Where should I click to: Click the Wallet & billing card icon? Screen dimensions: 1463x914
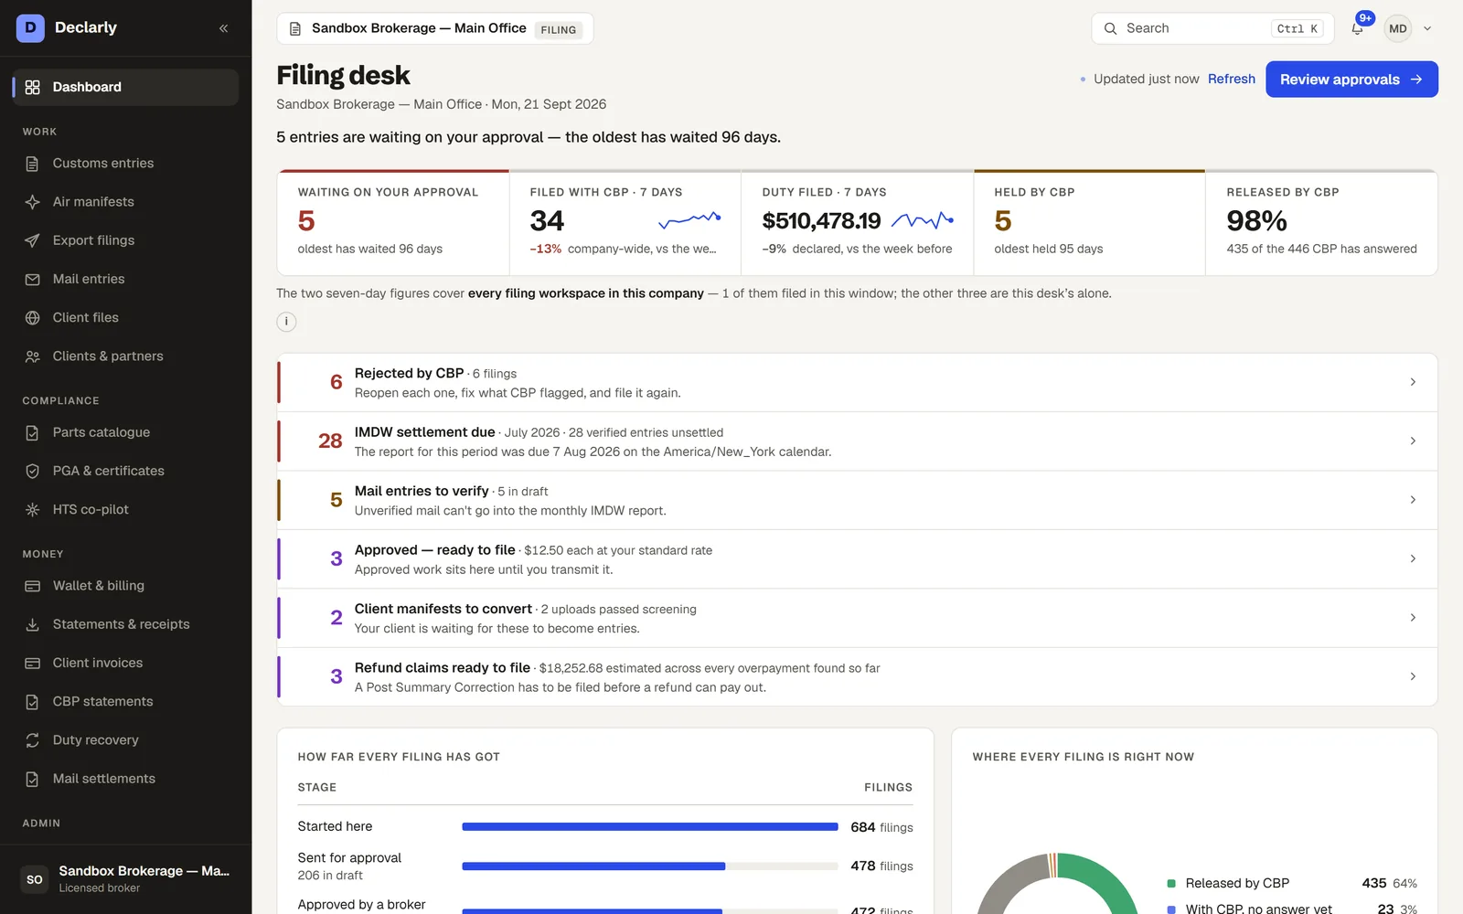32,586
